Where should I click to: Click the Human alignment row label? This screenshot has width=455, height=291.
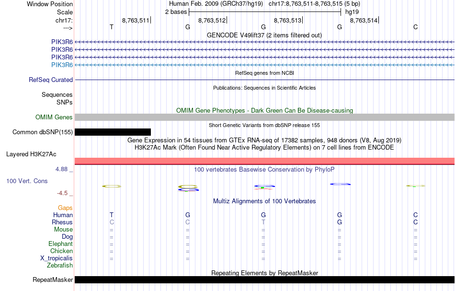coord(63,215)
